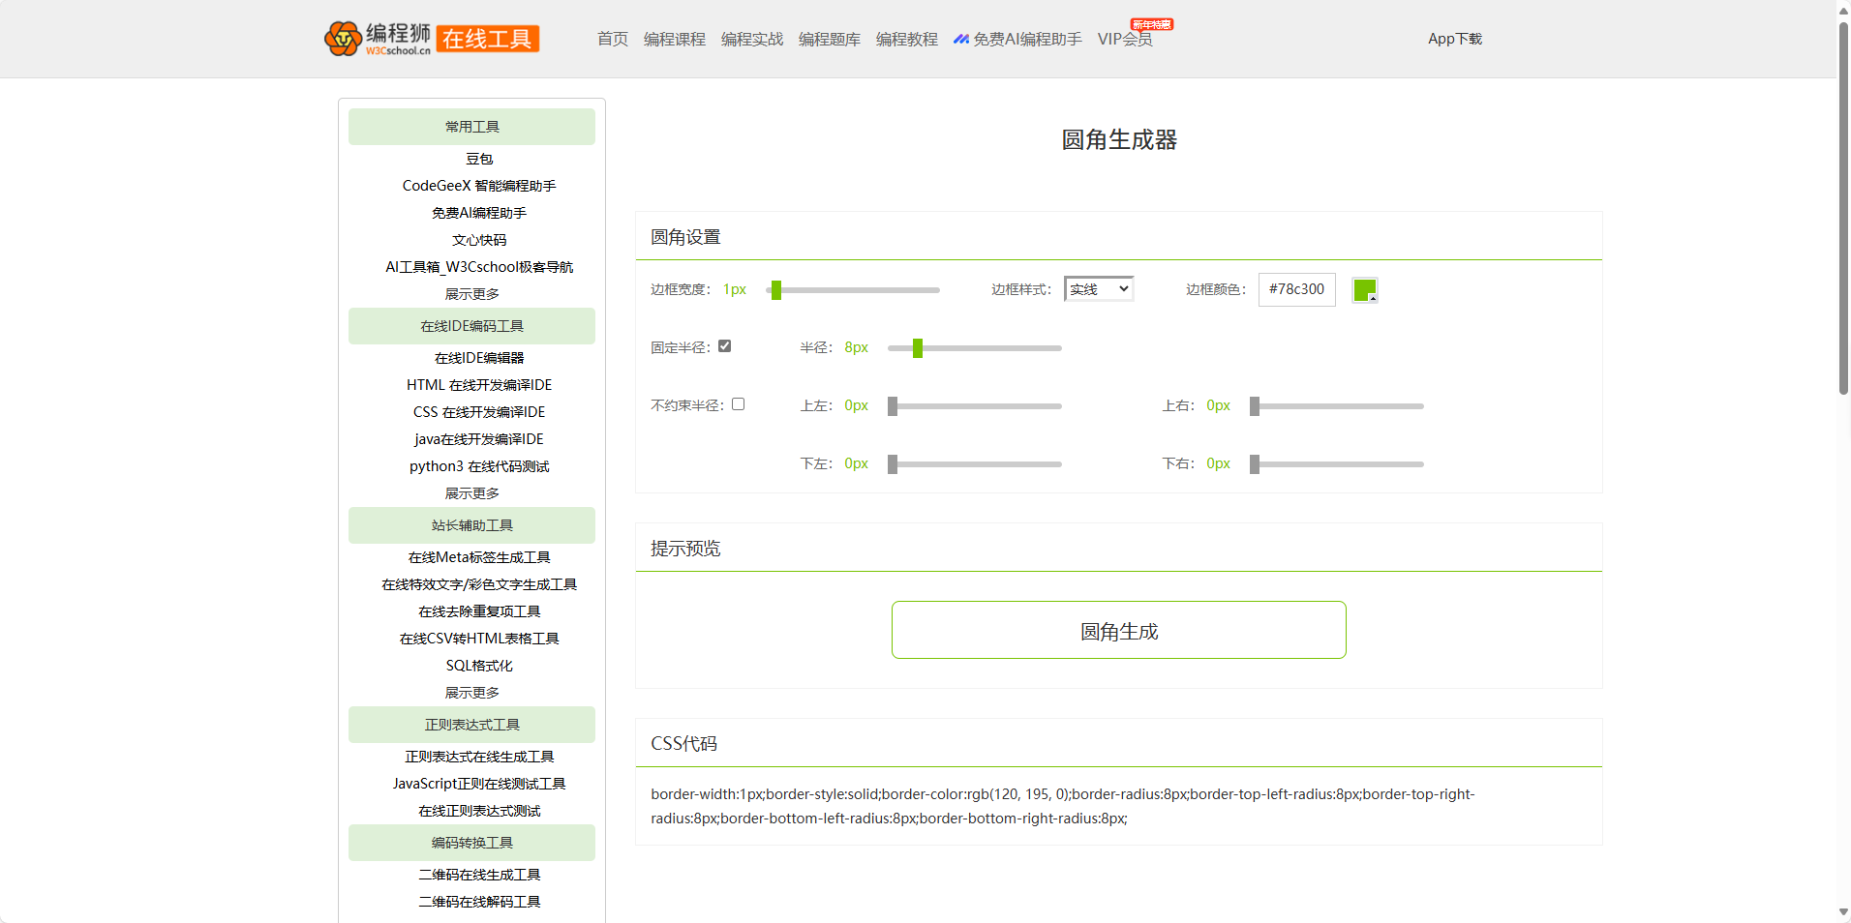Open CSS 在线开发编译IDE link
Screen dimensions: 1851x923
479,412
